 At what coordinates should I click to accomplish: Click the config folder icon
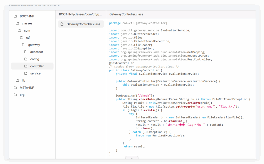[x=26, y=59]
